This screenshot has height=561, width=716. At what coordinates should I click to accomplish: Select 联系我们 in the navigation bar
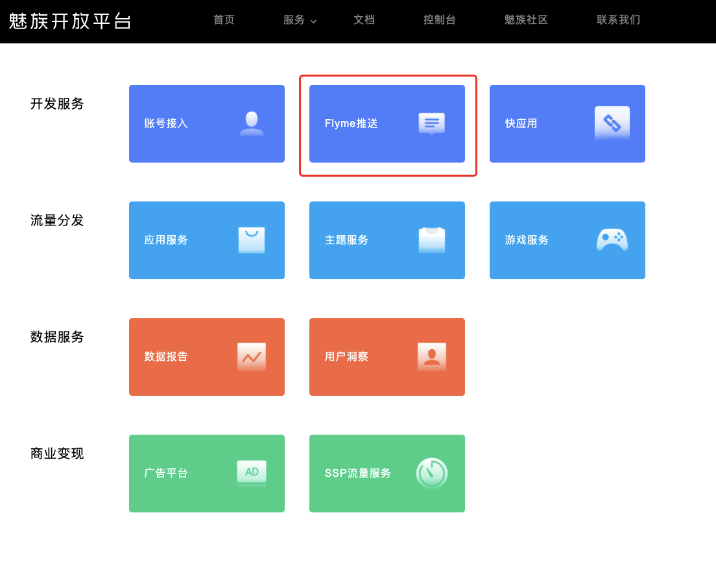pos(618,19)
